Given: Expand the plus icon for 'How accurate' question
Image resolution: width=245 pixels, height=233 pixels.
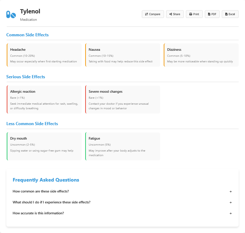Looking at the screenshot, I should click(231, 213).
